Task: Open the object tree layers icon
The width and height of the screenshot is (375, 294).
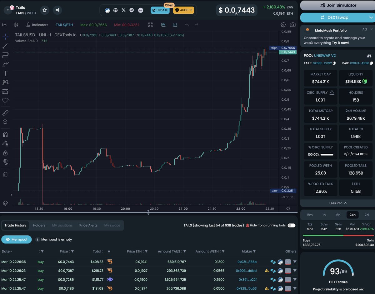Action: [x=5, y=203]
